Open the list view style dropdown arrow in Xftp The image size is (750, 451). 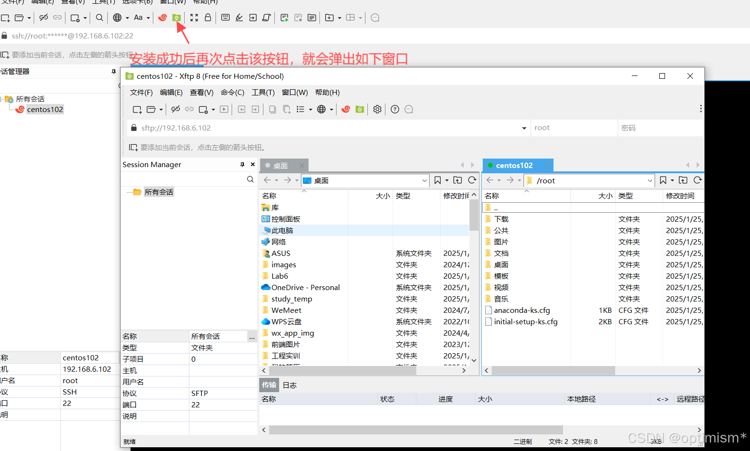pos(310,110)
